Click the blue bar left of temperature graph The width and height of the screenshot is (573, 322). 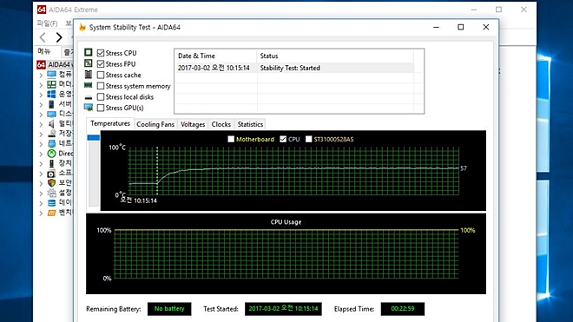94,137
